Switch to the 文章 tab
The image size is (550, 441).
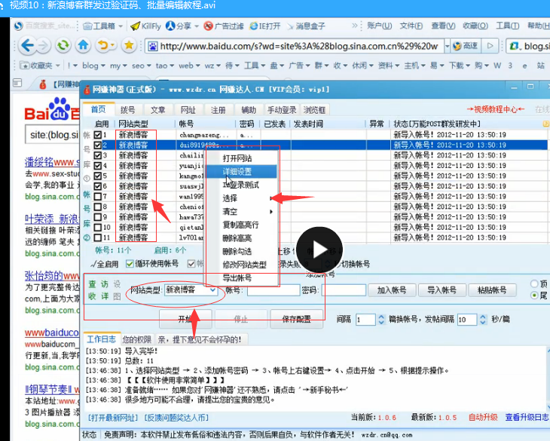point(157,110)
